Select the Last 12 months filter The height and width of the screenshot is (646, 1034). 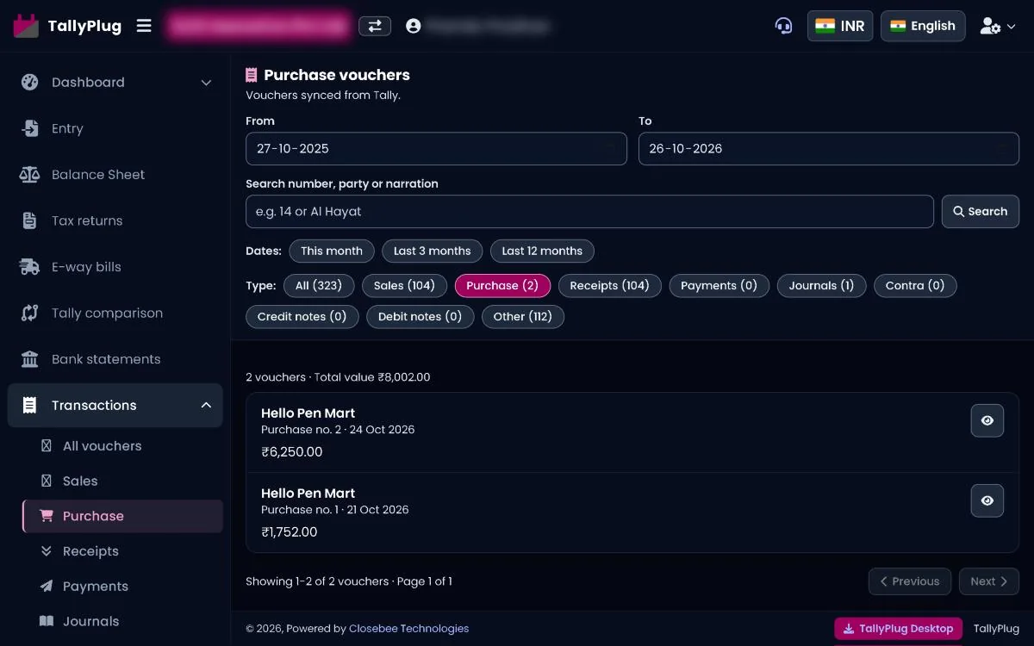tap(542, 251)
